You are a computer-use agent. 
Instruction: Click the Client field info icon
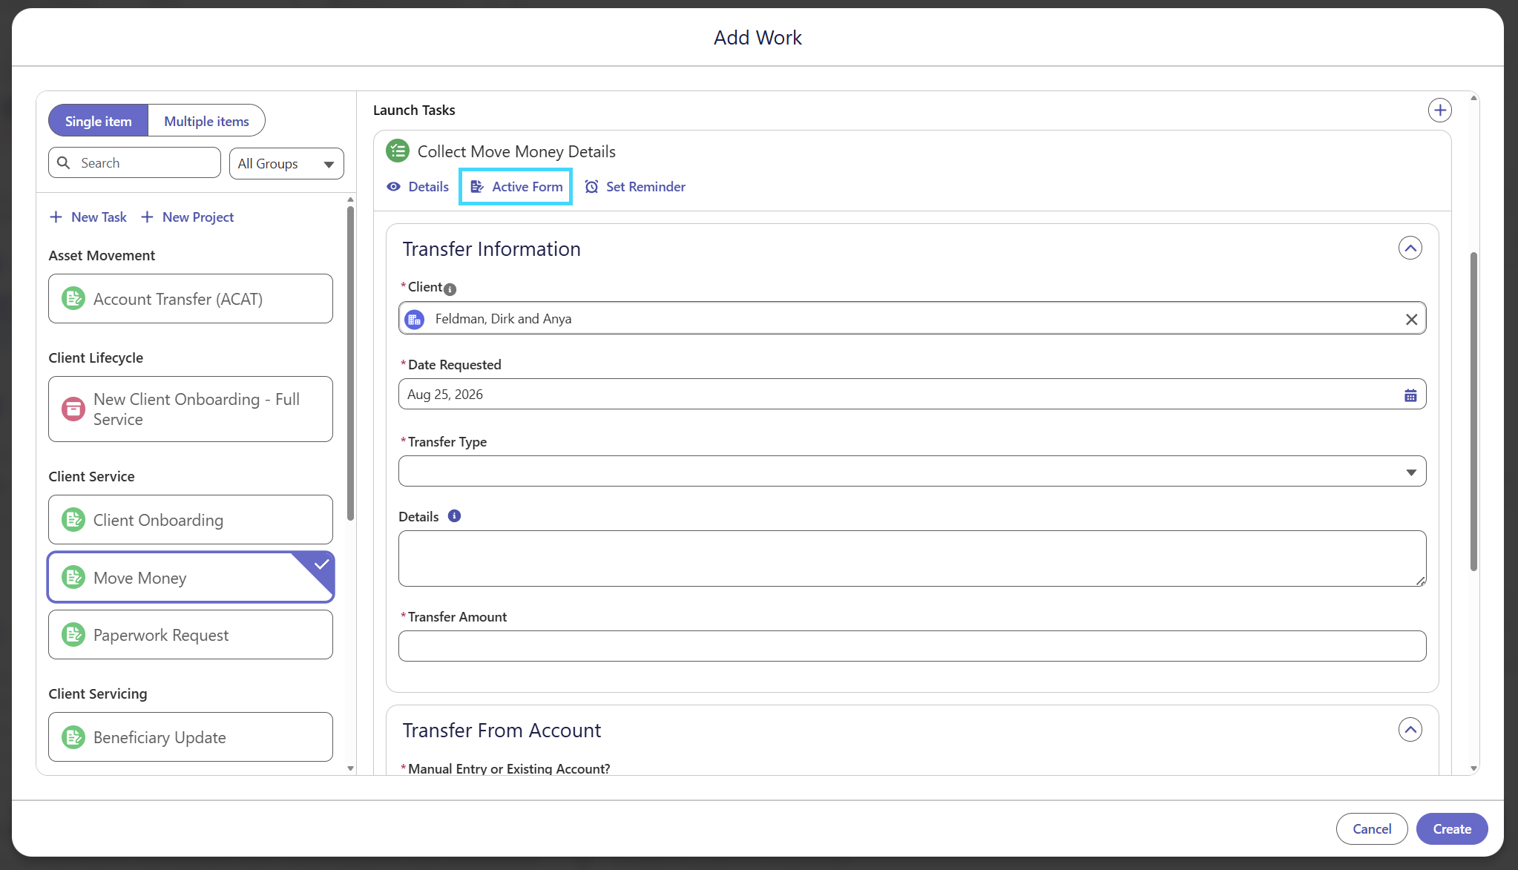(450, 289)
